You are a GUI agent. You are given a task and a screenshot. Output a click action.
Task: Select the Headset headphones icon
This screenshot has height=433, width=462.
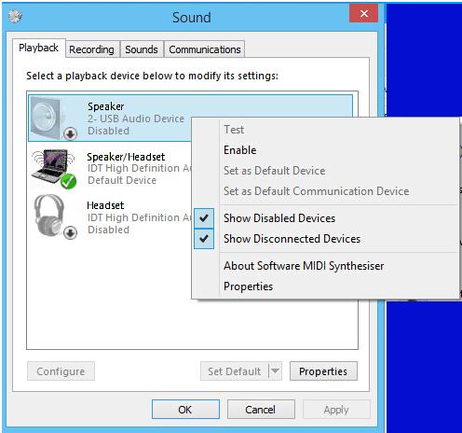pos(54,216)
